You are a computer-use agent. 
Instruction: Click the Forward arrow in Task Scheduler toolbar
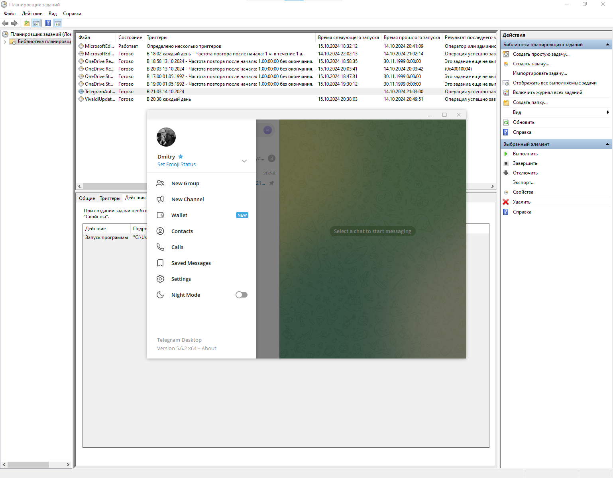[14, 23]
